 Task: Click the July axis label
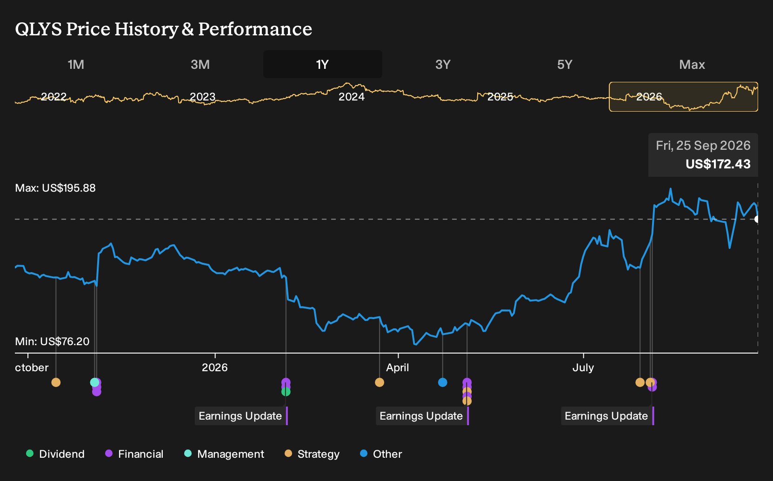pyautogui.click(x=583, y=367)
